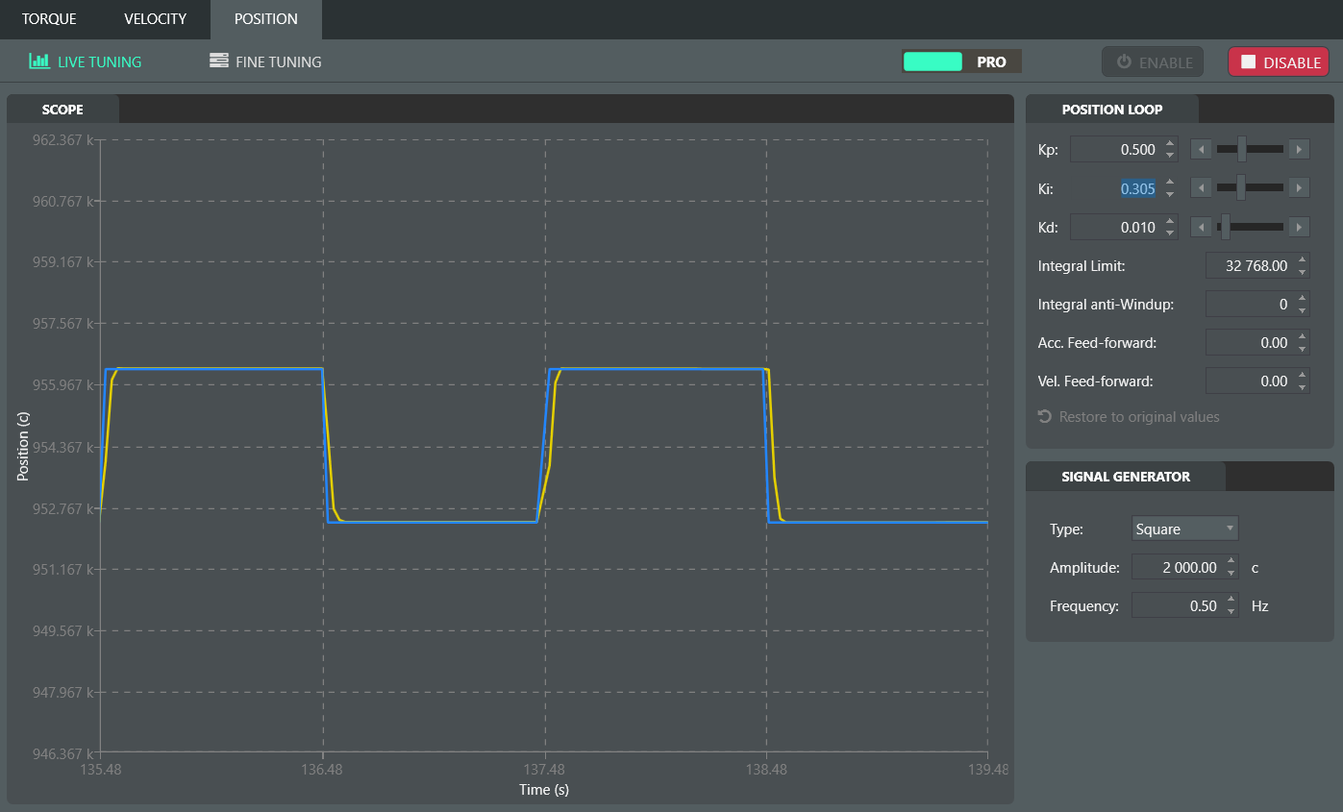Viewport: 1343px width, 812px height.
Task: Decrease Kd with the spinner down arrow
Action: coord(1170,233)
